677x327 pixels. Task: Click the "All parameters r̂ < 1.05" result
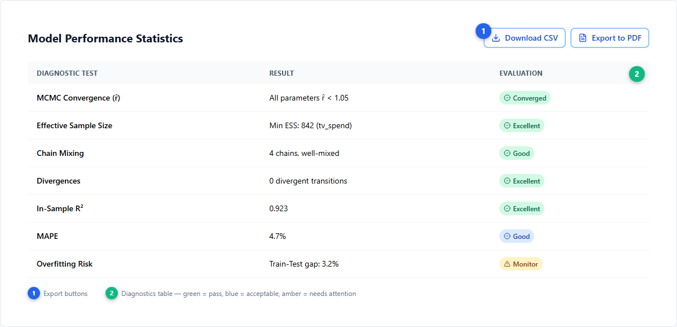point(309,98)
